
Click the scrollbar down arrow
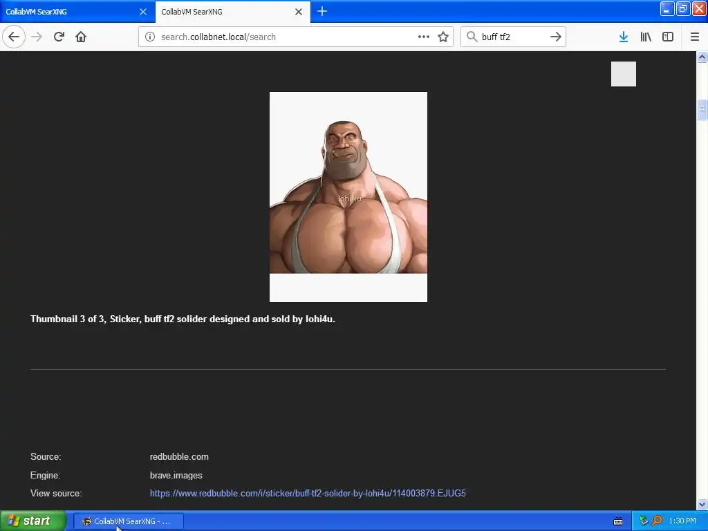coord(702,504)
